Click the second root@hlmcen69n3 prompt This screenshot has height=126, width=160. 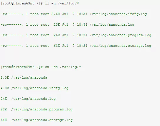point(22,67)
